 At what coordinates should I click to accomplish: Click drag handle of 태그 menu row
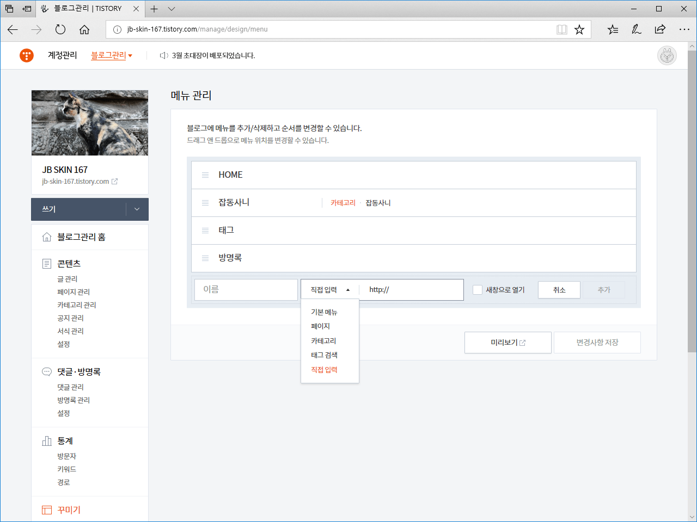pos(205,231)
